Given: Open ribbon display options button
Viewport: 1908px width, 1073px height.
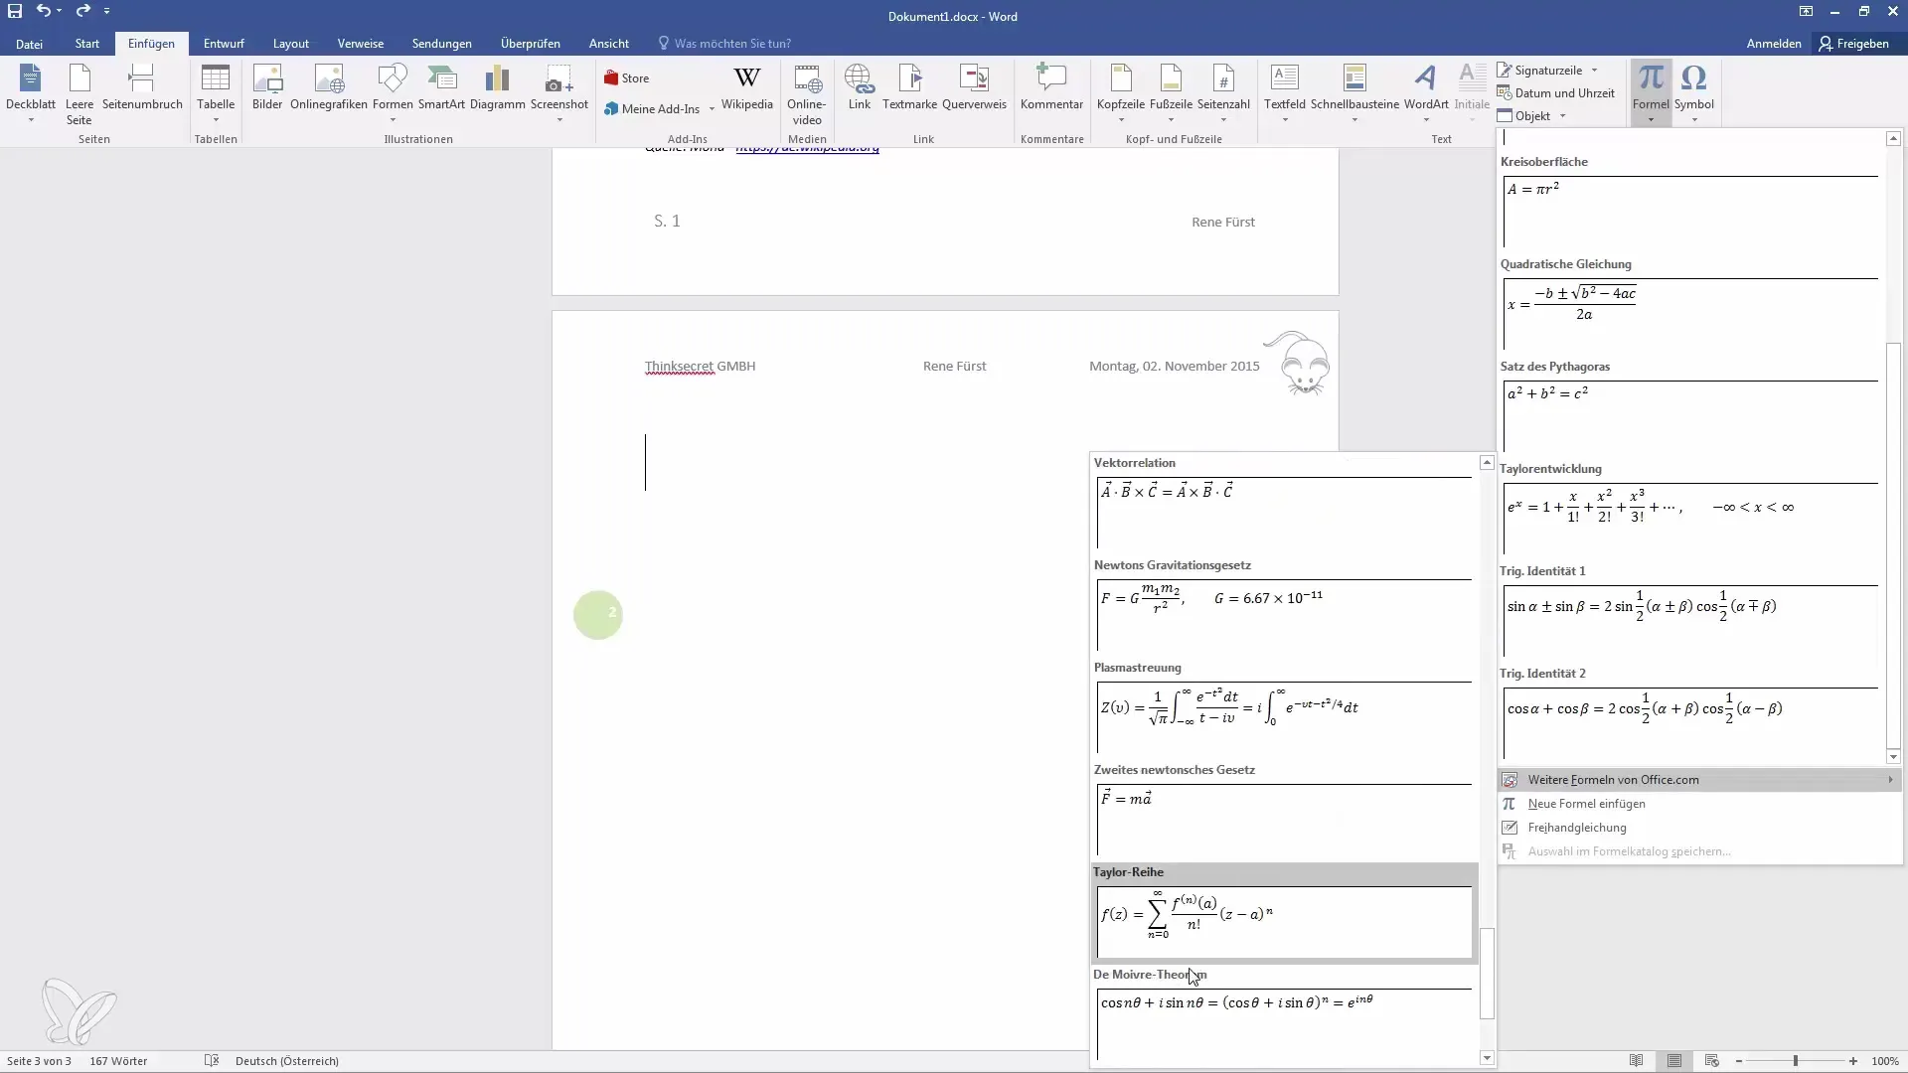Looking at the screenshot, I should click(x=1806, y=11).
